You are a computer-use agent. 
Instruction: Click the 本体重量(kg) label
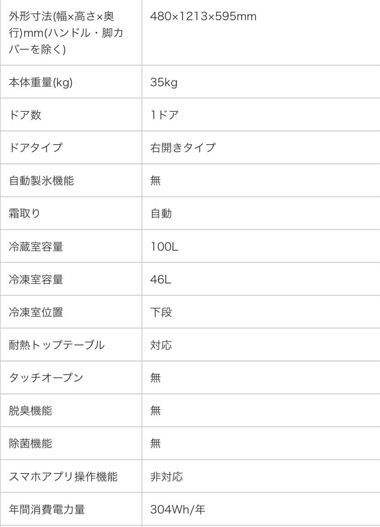click(x=41, y=82)
